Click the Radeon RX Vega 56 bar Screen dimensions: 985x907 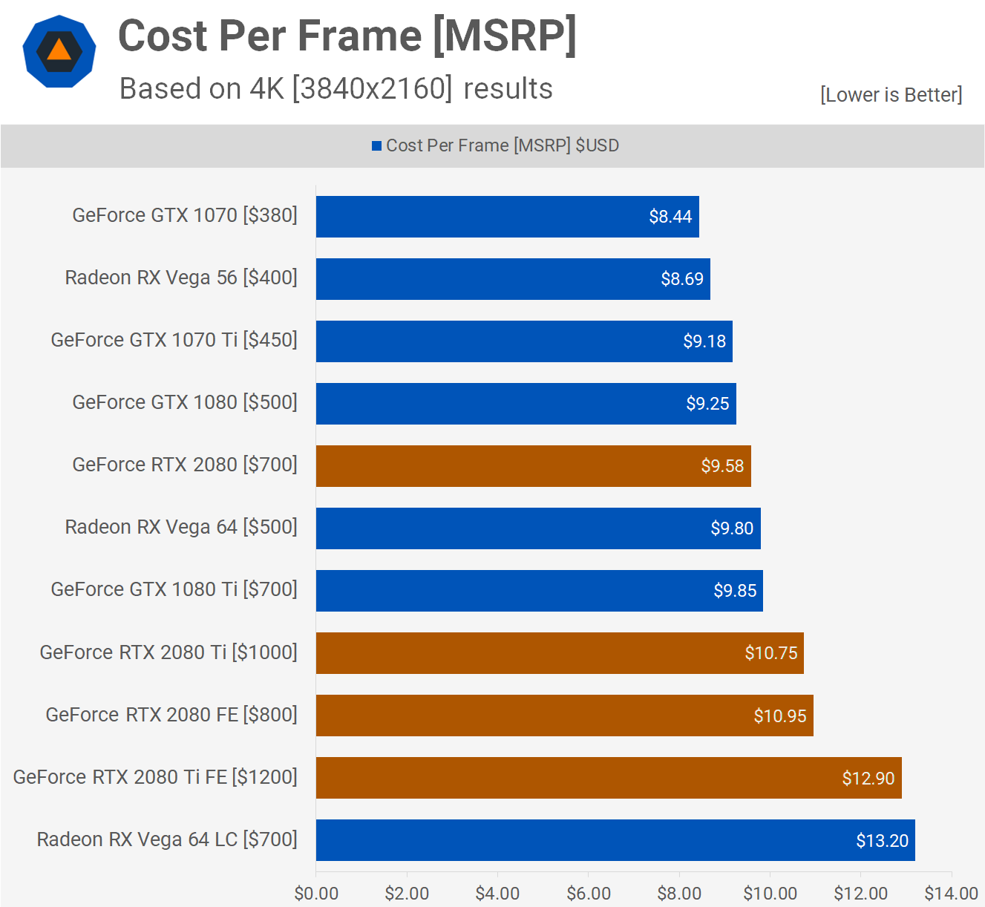pos(512,280)
